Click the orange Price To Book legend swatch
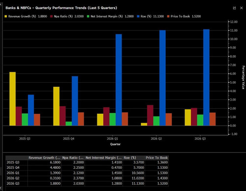The width and height of the screenshot is (246, 191). (x=168, y=16)
